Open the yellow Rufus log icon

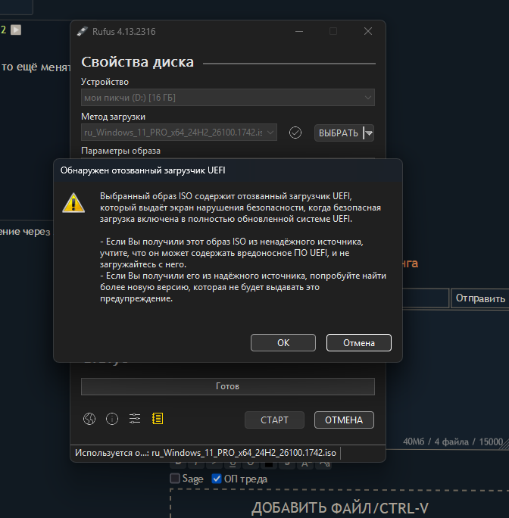pyautogui.click(x=158, y=419)
